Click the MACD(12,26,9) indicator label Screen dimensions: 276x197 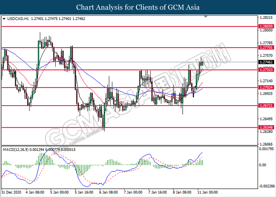pos(16,150)
